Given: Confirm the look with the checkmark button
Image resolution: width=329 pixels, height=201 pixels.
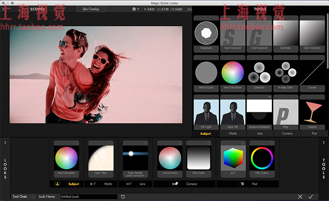Looking at the screenshot, I should (x=311, y=197).
